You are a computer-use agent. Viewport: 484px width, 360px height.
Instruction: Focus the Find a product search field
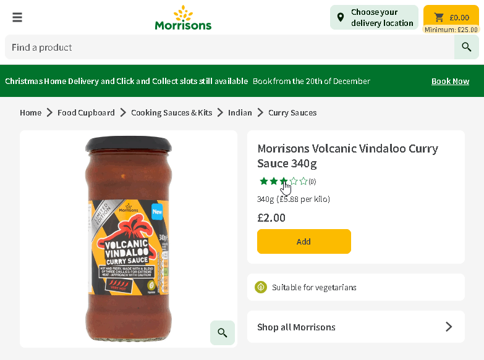[x=229, y=47]
